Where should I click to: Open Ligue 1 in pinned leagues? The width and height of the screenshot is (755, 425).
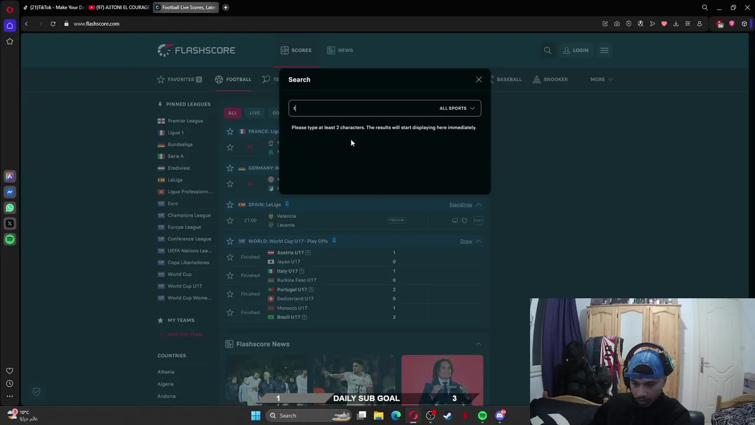175,132
